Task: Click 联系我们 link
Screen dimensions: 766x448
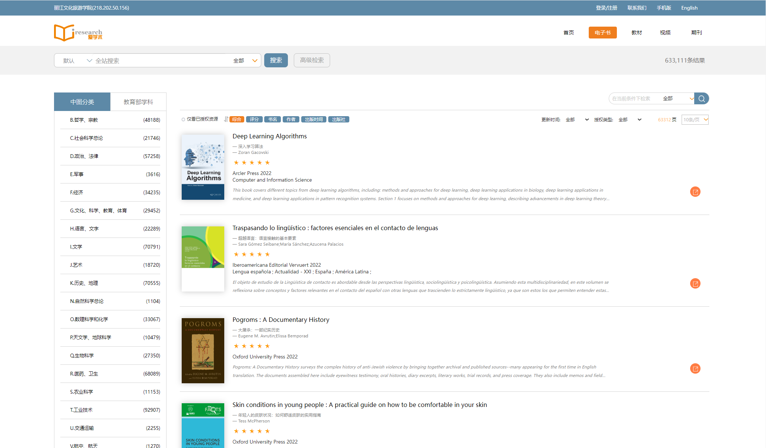Action: pyautogui.click(x=637, y=8)
